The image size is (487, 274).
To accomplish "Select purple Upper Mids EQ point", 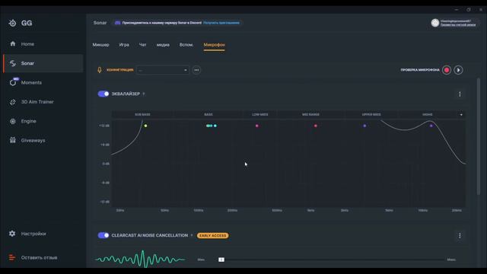I will (x=364, y=126).
